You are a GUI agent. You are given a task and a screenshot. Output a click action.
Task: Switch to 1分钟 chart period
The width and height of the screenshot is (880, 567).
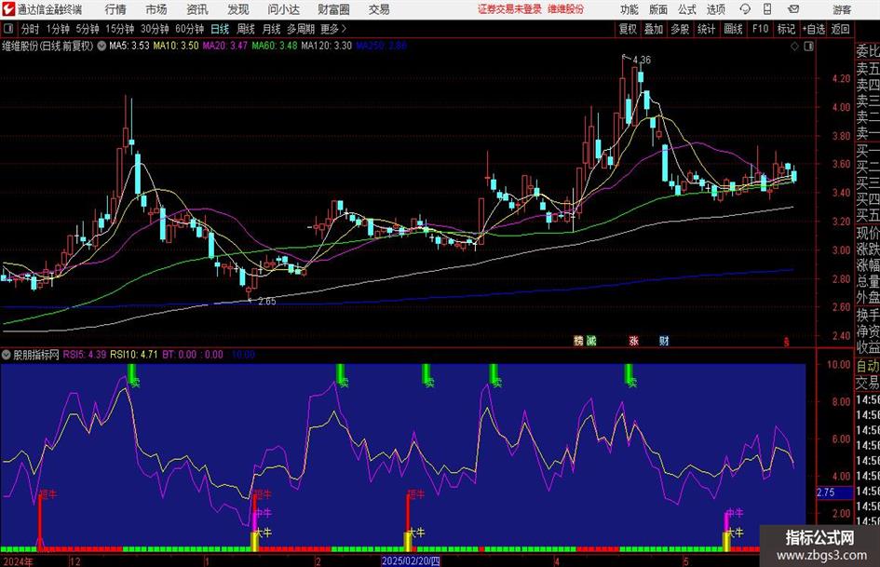tap(58, 29)
